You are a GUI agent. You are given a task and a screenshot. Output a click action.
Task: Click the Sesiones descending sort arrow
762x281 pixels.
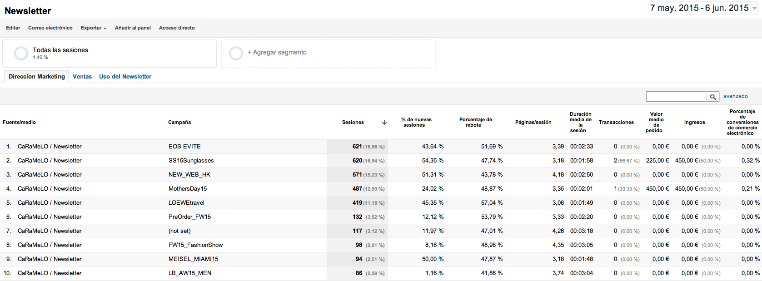(384, 123)
